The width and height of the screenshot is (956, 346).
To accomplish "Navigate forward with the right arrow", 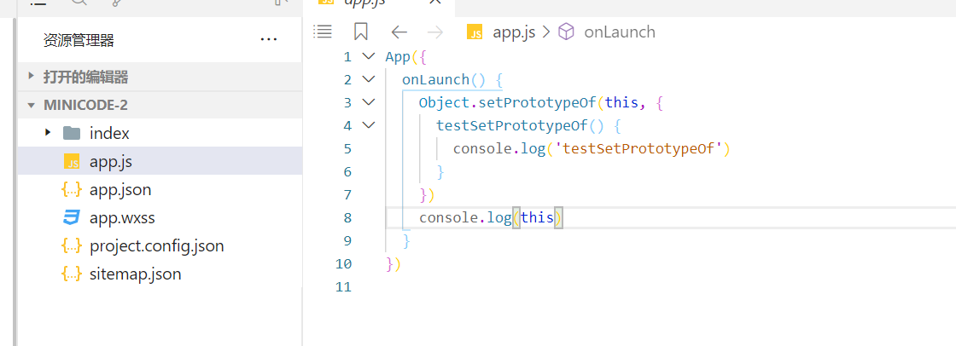I will (x=435, y=32).
